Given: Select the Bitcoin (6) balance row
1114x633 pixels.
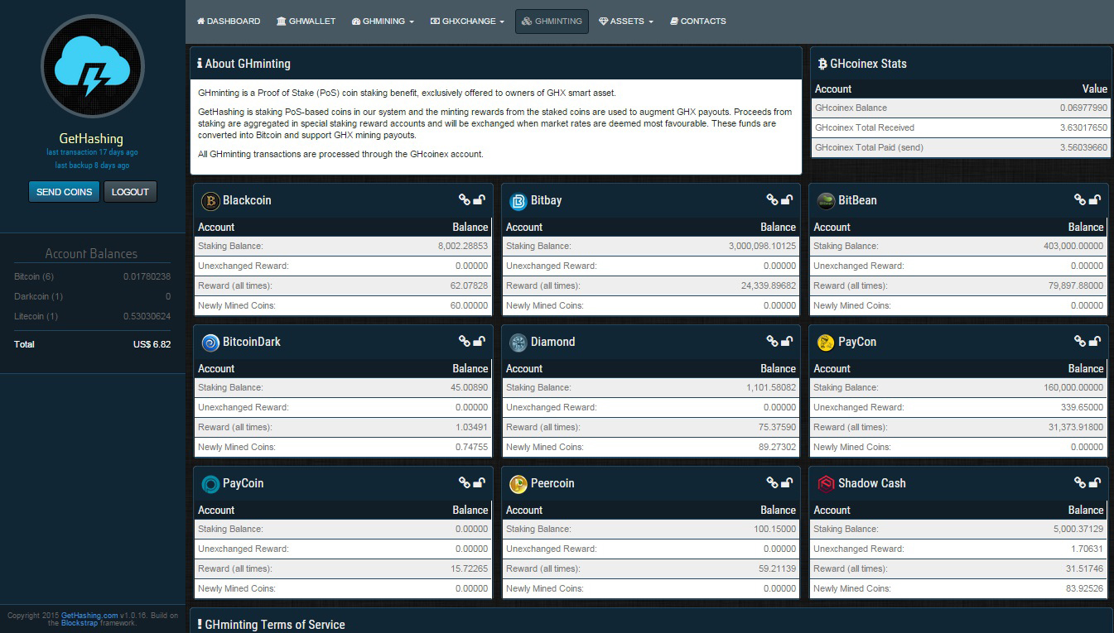Looking at the screenshot, I should (x=92, y=276).
